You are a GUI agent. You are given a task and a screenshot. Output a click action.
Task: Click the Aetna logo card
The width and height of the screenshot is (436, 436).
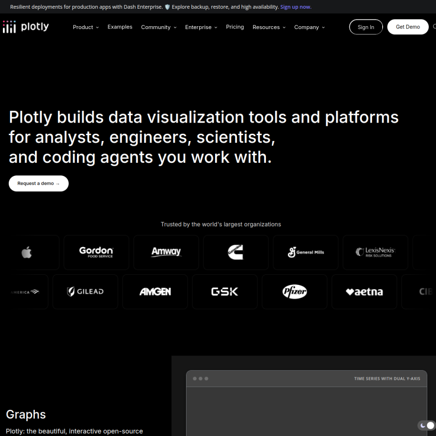coord(364,292)
